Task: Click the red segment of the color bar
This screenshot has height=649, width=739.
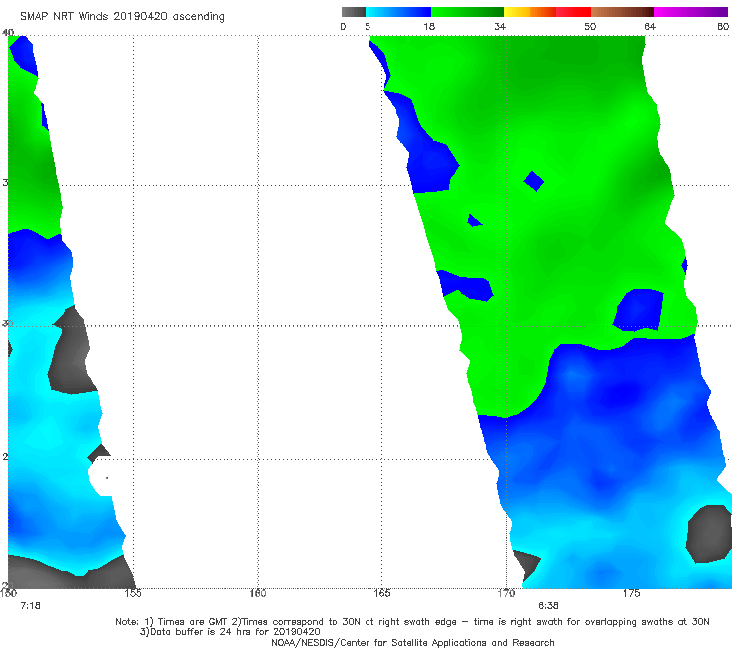Action: 573,12
